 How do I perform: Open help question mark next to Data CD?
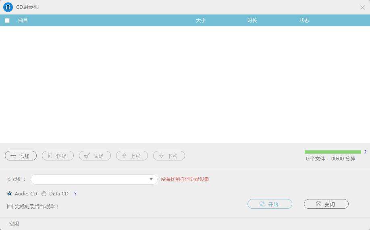(x=75, y=194)
